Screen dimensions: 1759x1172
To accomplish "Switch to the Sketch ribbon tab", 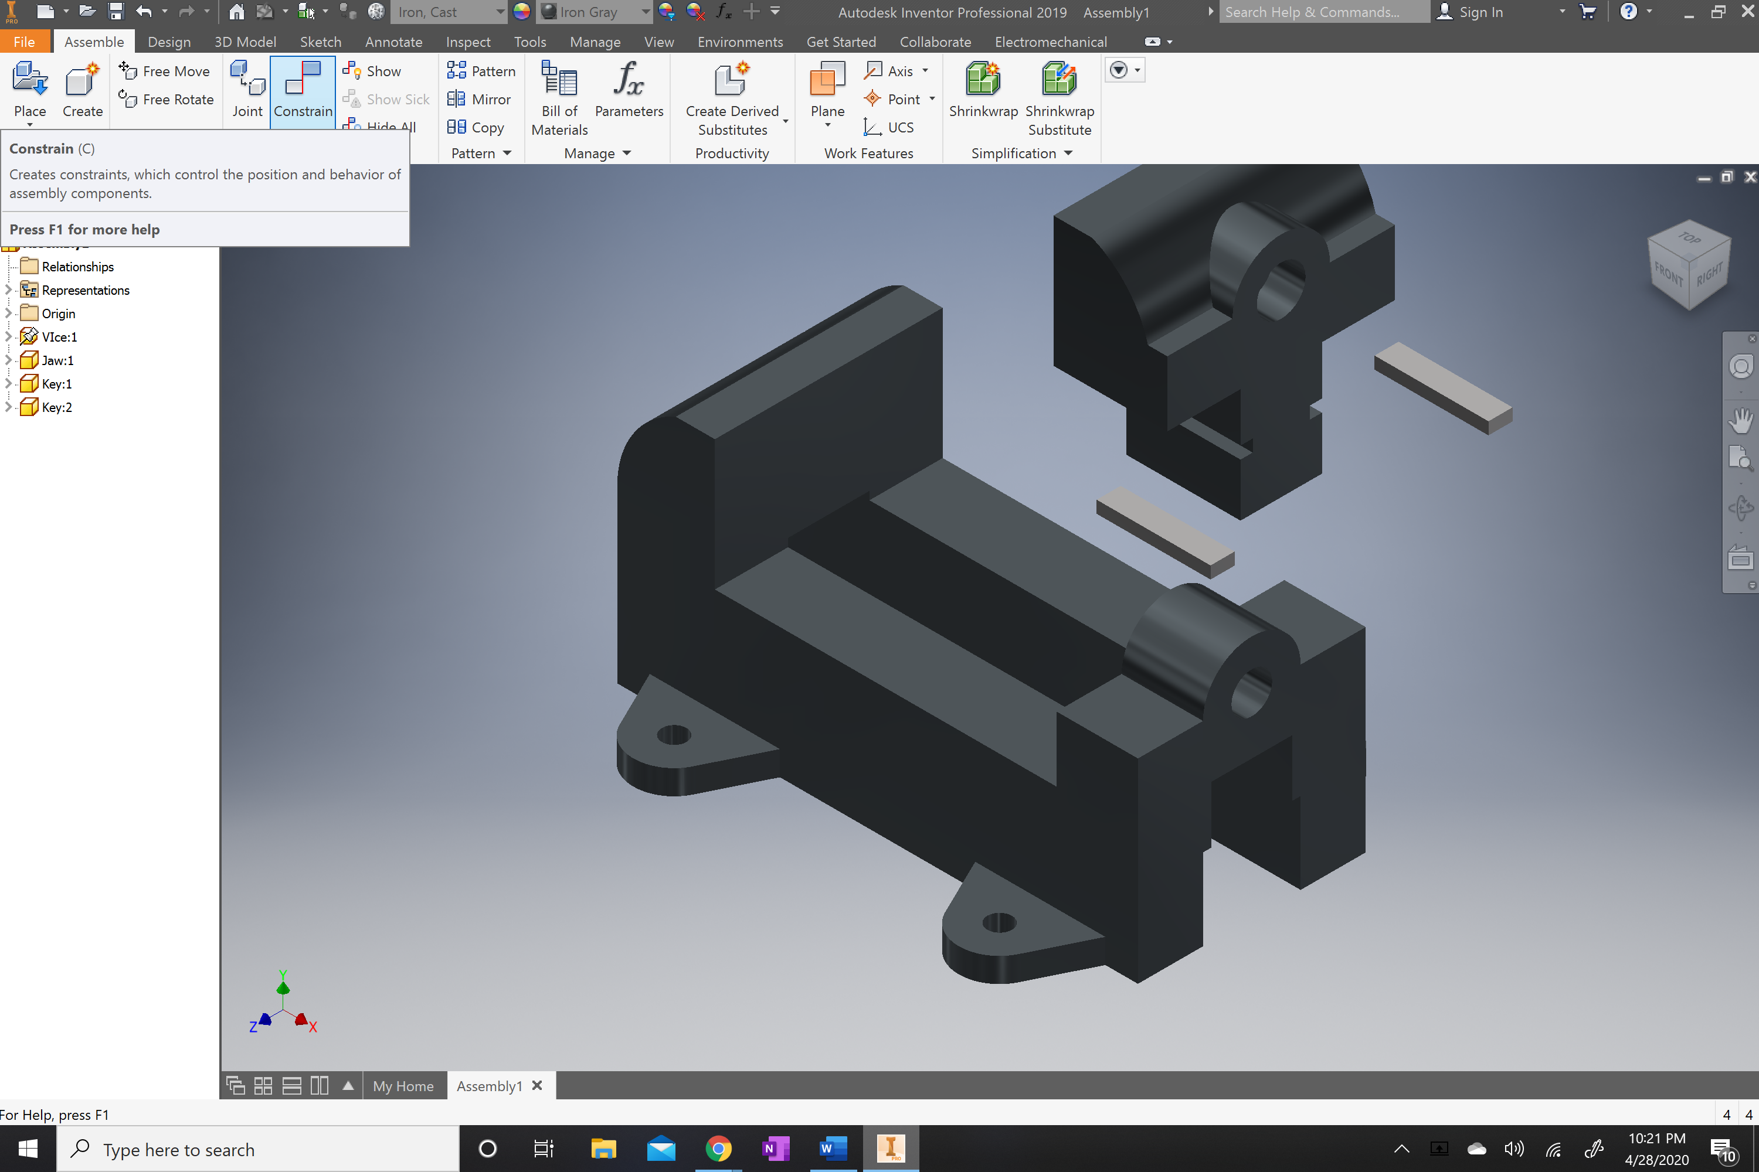I will 321,42.
